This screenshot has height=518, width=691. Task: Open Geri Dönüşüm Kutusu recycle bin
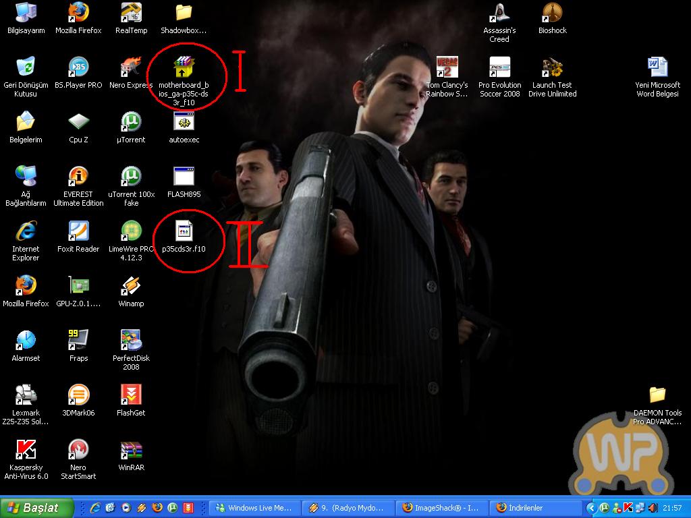26,77
